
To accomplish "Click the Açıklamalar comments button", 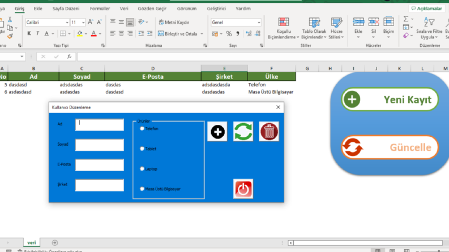I will tap(426, 8).
